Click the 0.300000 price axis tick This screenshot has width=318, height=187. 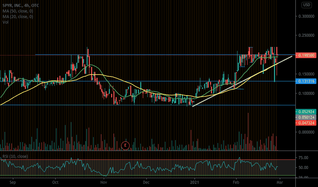pyautogui.click(x=306, y=16)
